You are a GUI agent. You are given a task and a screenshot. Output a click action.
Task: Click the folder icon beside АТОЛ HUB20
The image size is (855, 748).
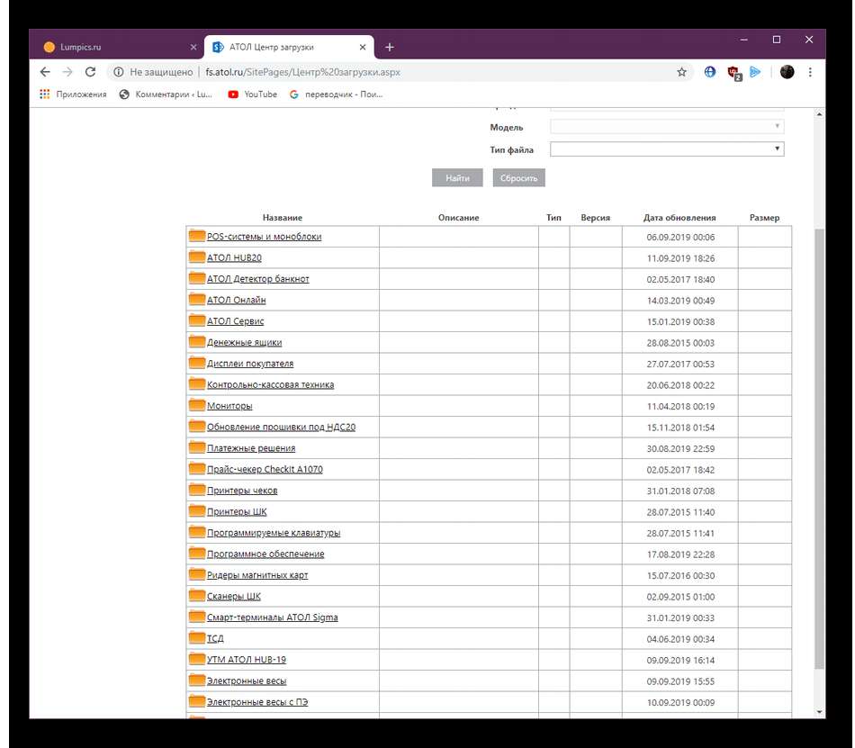coord(197,257)
